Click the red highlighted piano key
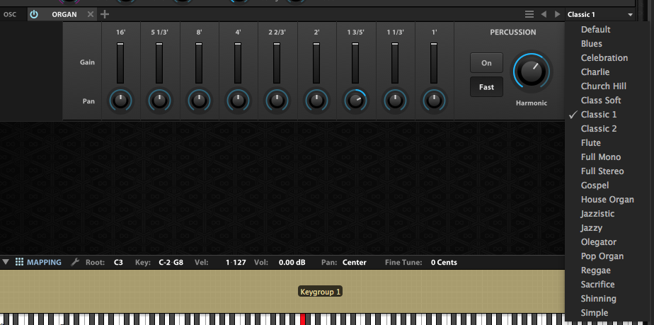654x325 pixels. pyautogui.click(x=303, y=319)
